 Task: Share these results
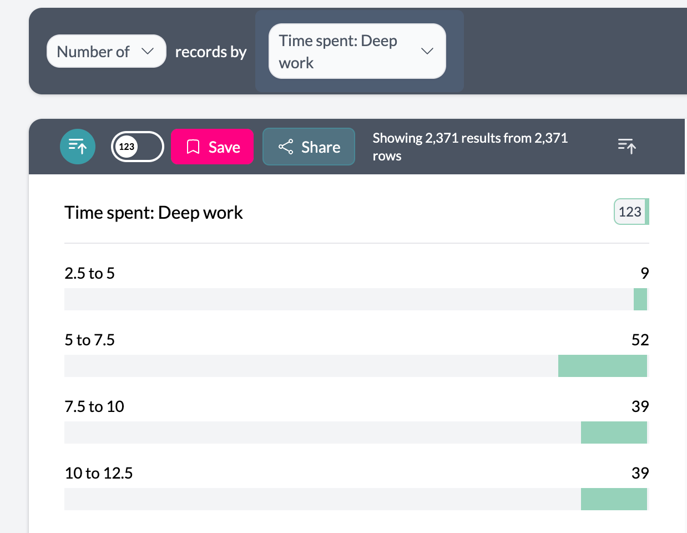(309, 147)
